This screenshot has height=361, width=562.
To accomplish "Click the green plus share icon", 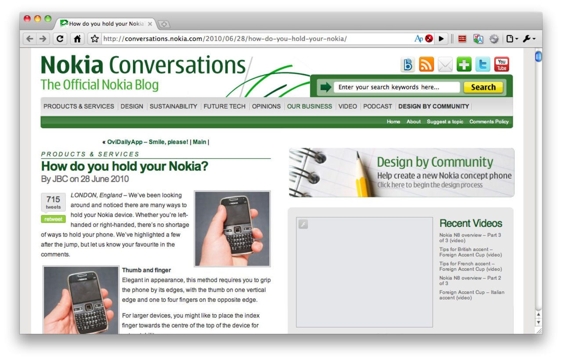I will (464, 64).
